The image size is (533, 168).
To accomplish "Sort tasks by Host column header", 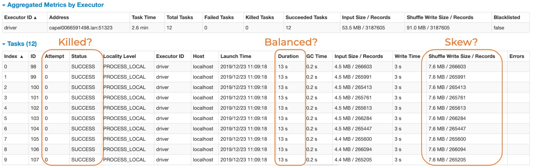I will (x=199, y=56).
